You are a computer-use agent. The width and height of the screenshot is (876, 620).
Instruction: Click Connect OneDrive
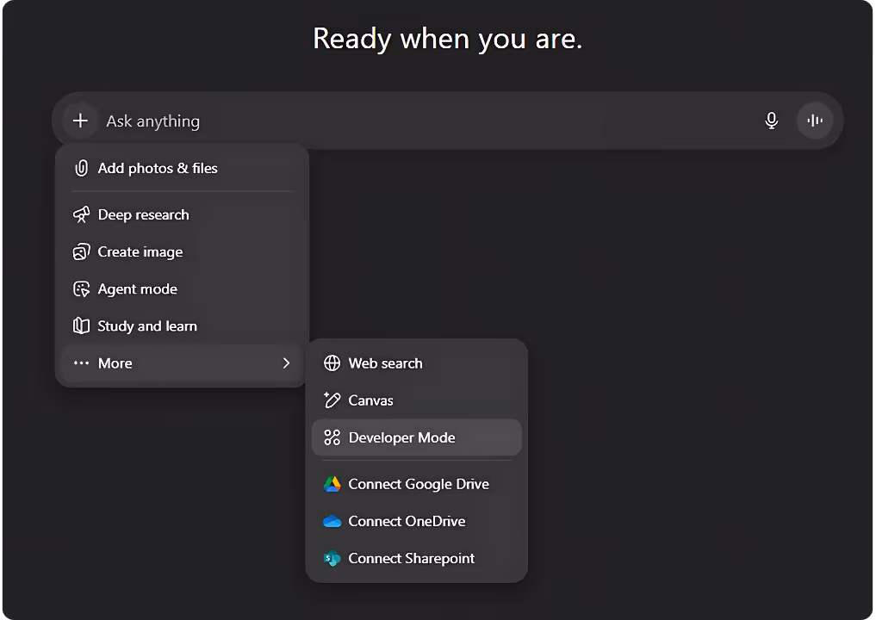407,521
